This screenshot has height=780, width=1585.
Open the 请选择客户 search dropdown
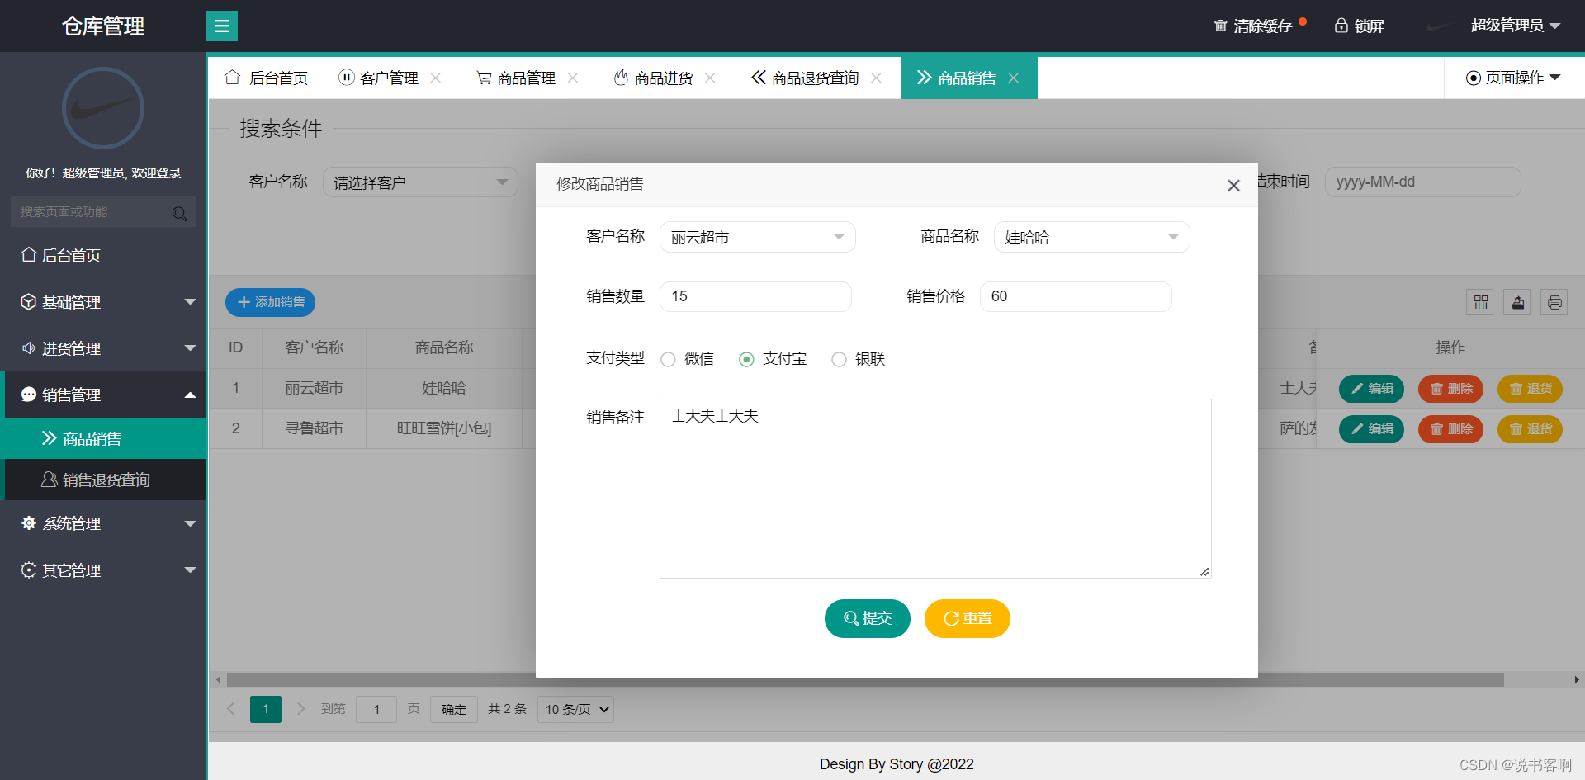pyautogui.click(x=420, y=182)
